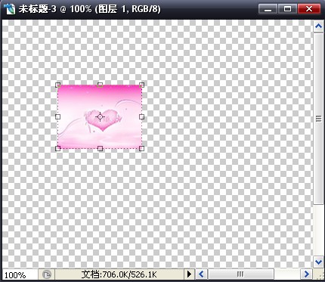Click the top-center transform handle
The width and height of the screenshot is (325, 282).
pos(100,85)
